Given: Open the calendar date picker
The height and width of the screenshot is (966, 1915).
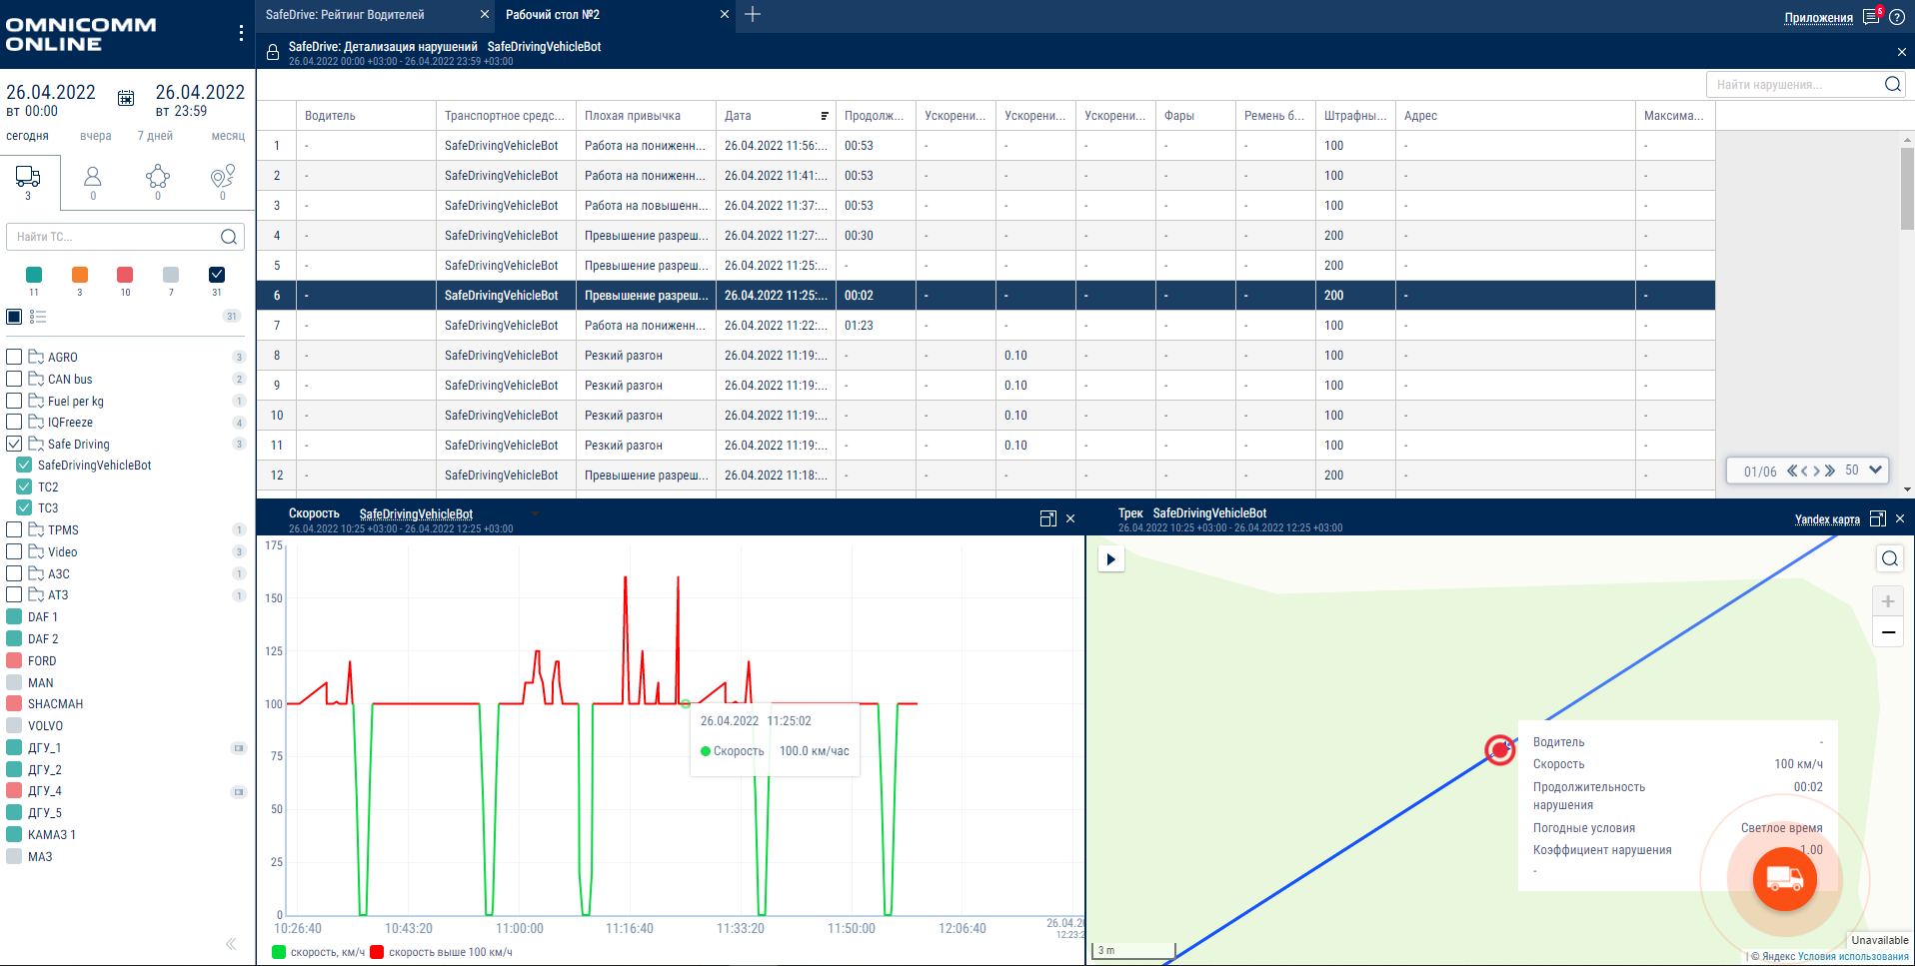Looking at the screenshot, I should point(126,98).
